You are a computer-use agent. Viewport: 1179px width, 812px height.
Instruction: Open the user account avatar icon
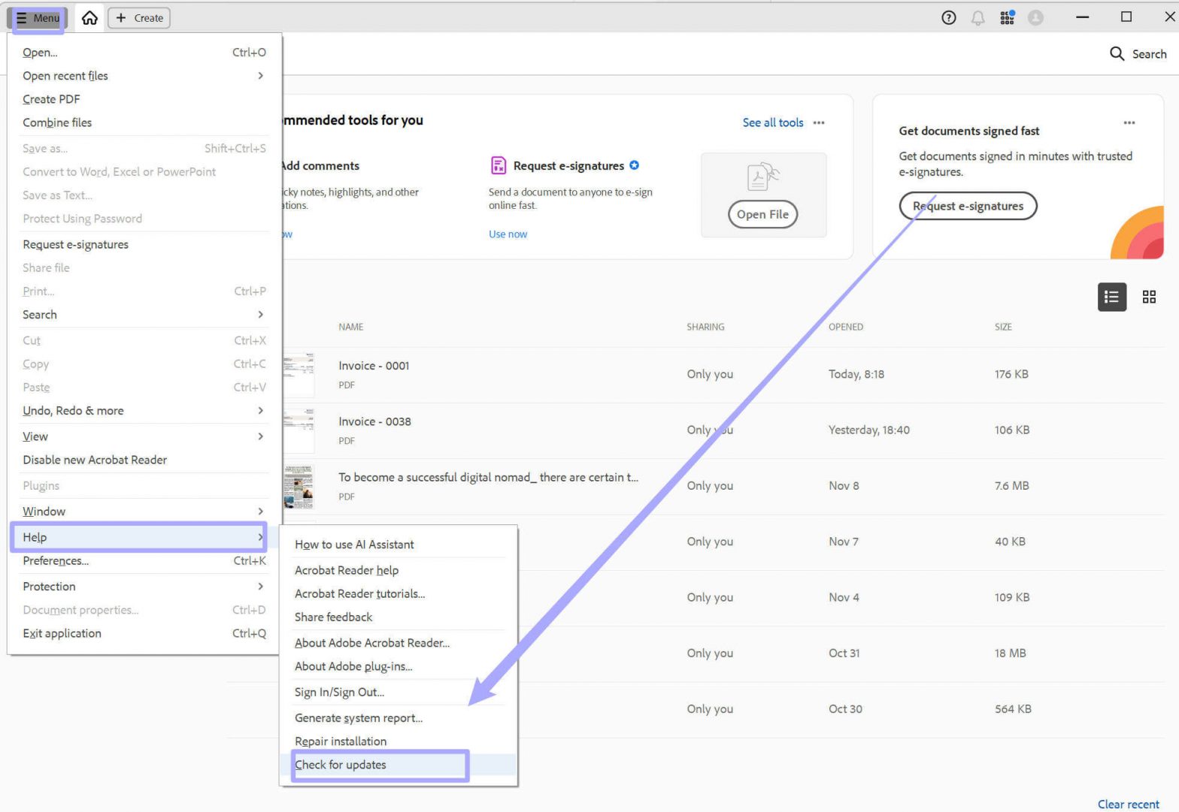point(1035,18)
